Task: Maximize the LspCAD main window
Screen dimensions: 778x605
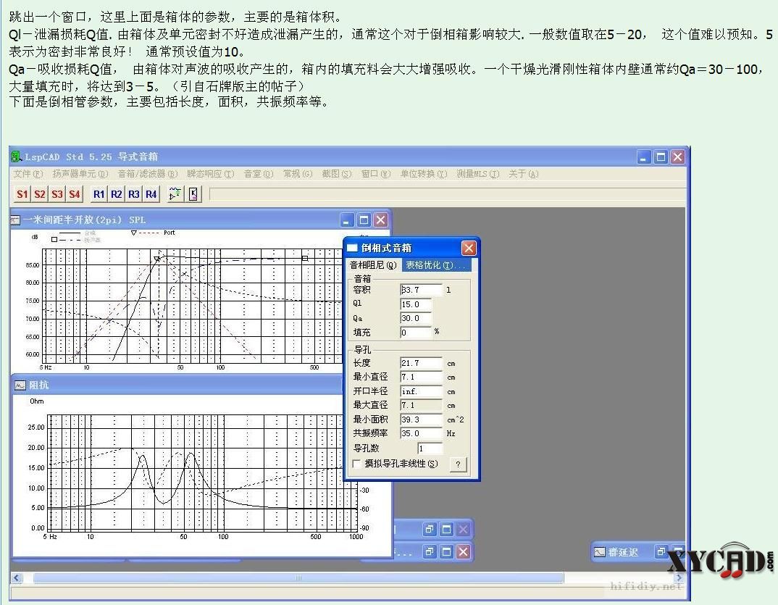Action: click(x=661, y=157)
